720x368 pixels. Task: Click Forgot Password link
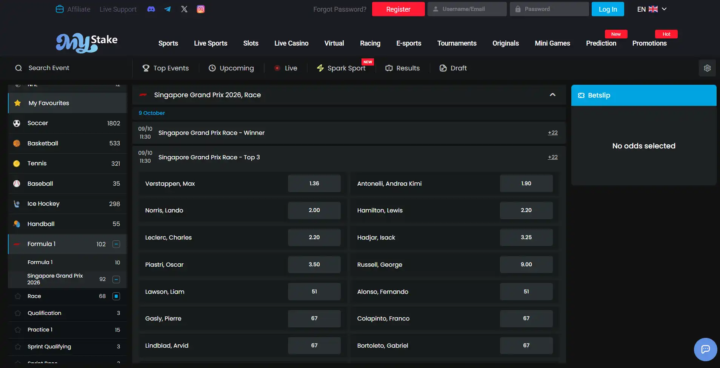pyautogui.click(x=340, y=9)
